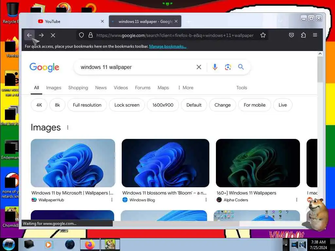
Task: Select the windows 11 wallpaper Google tab
Action: (x=145, y=21)
